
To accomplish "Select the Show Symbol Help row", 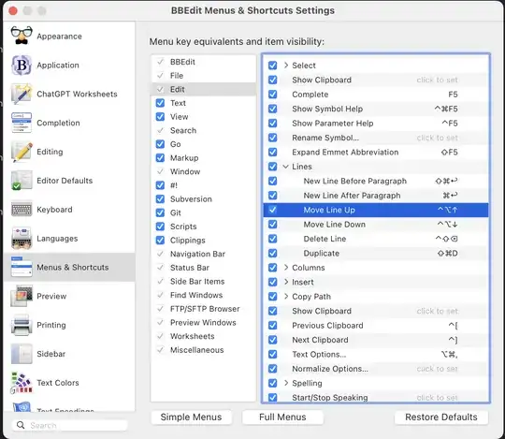I will tap(376, 109).
